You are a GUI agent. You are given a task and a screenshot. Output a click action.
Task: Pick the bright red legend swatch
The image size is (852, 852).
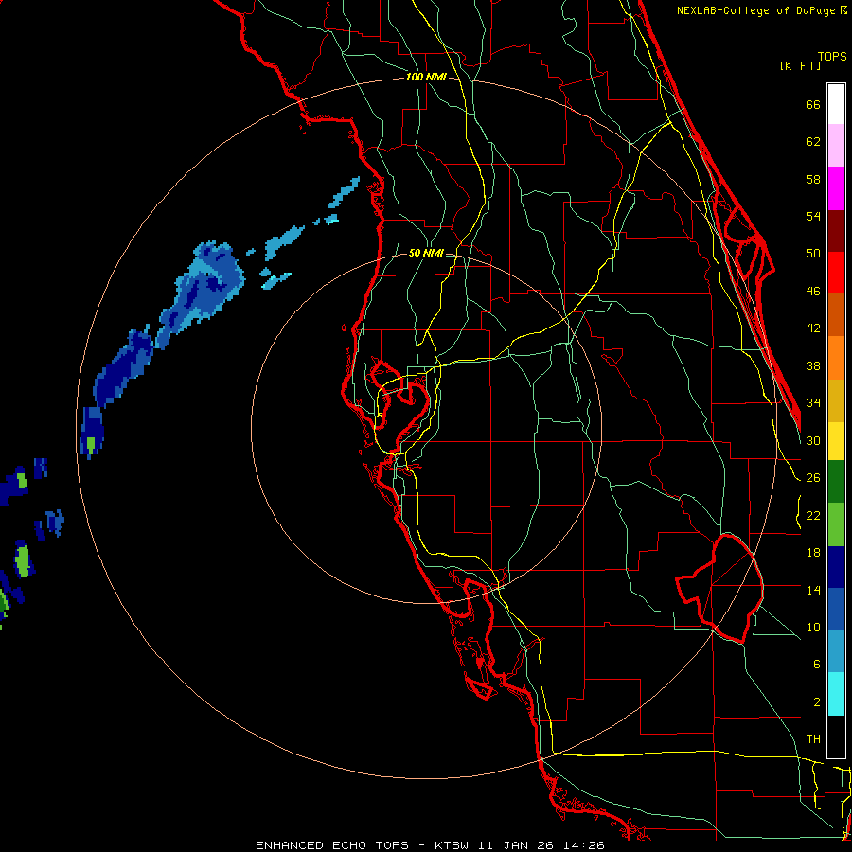(836, 273)
